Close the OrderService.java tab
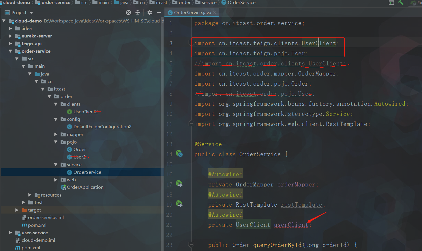The image size is (422, 251). pyautogui.click(x=215, y=12)
